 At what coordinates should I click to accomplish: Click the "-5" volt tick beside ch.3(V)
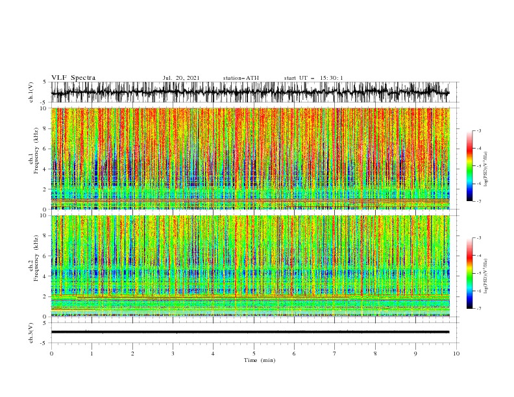44,343
